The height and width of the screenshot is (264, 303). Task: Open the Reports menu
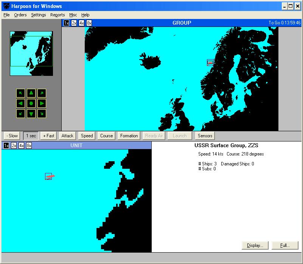click(57, 15)
